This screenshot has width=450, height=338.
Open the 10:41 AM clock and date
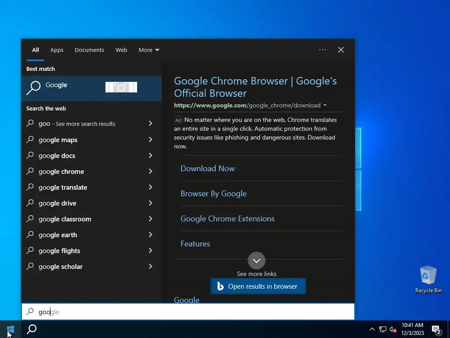pyautogui.click(x=412, y=329)
